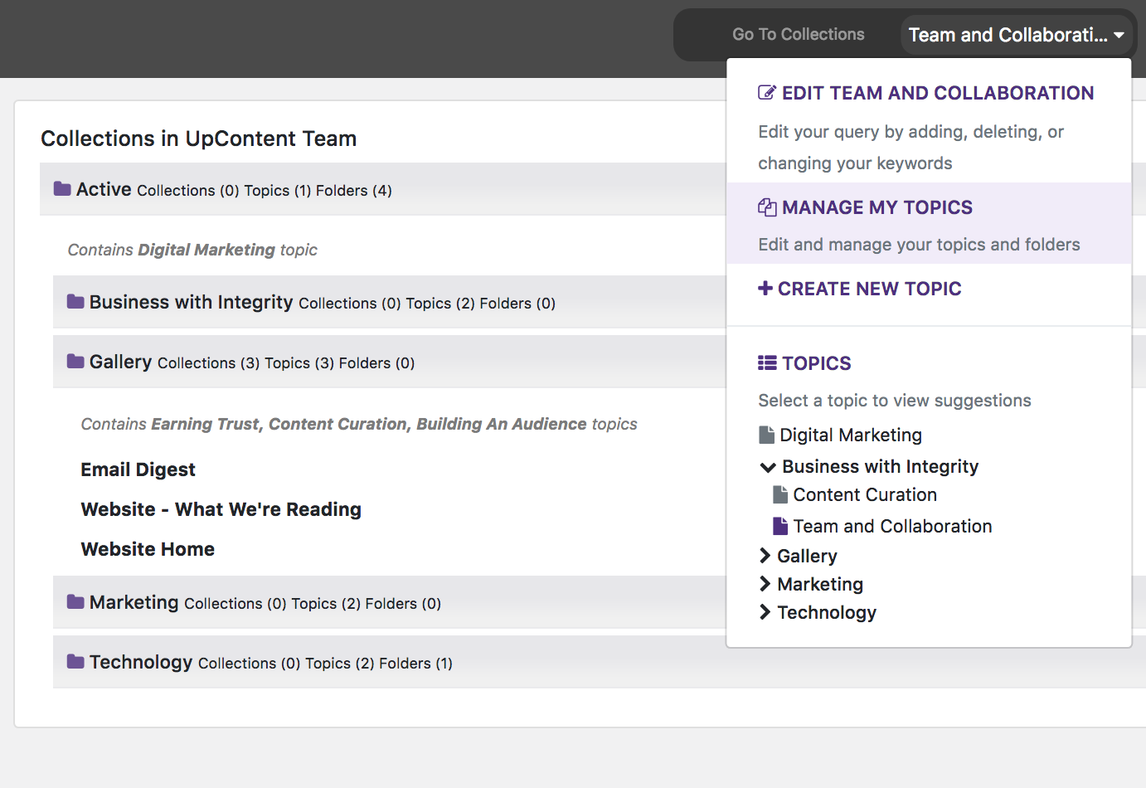1146x788 pixels.
Task: Go To Collections link in header
Action: click(798, 35)
